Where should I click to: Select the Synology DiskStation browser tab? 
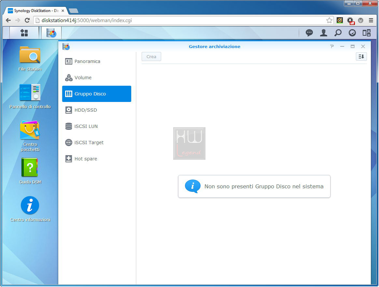[x=36, y=11]
